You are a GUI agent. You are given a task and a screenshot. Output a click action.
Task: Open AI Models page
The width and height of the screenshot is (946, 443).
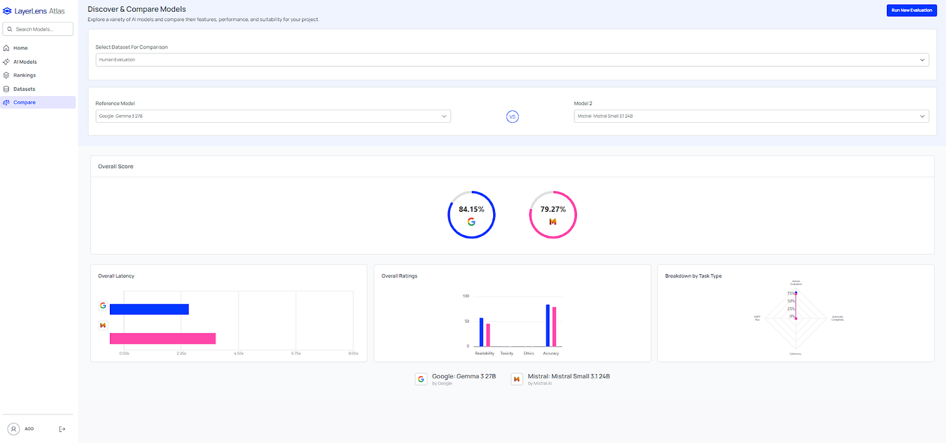pyautogui.click(x=38, y=62)
